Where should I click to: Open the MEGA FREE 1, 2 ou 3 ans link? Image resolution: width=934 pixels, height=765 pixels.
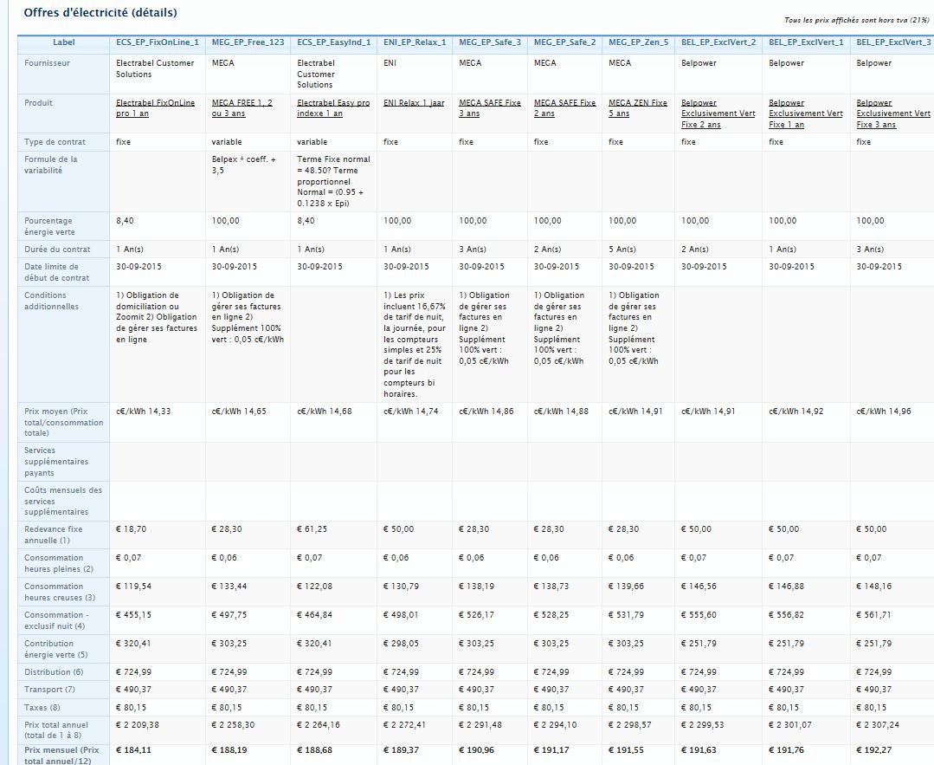(242, 108)
